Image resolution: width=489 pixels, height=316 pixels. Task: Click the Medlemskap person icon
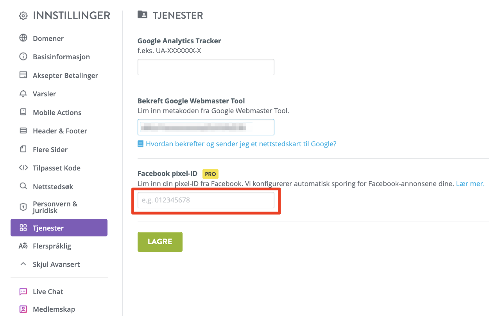pyautogui.click(x=23, y=309)
